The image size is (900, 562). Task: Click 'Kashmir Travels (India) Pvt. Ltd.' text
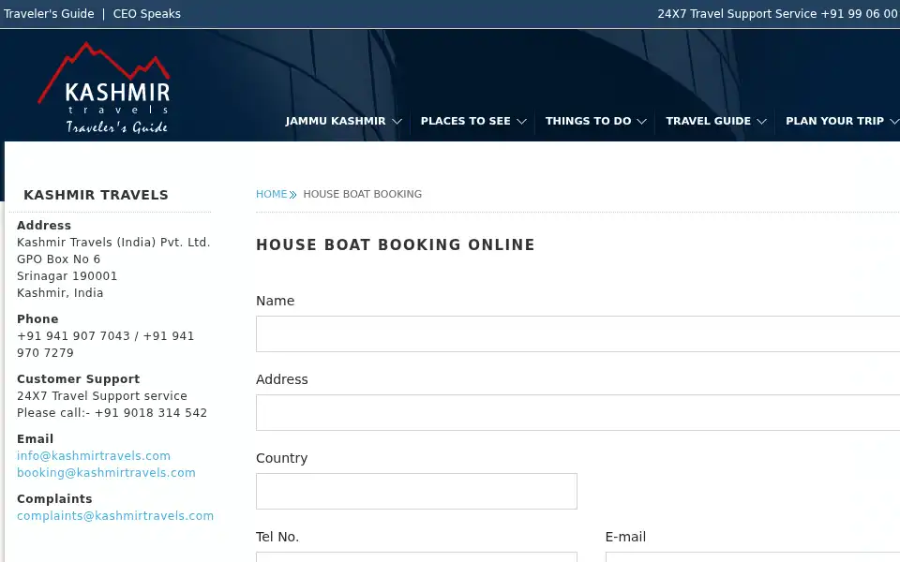click(113, 243)
